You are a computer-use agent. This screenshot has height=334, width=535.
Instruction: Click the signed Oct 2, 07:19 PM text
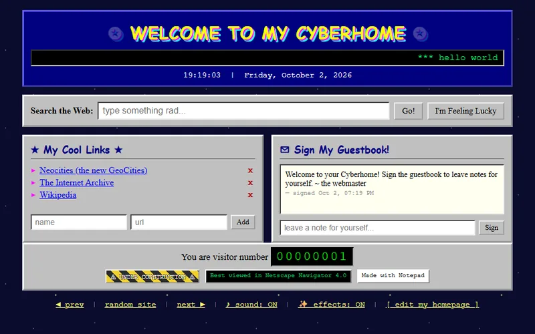point(330,193)
